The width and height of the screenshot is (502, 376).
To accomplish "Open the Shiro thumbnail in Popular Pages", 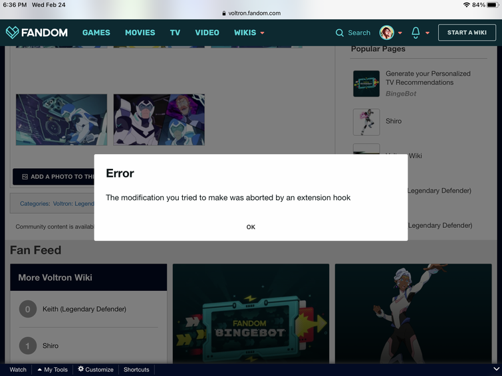I will [366, 122].
